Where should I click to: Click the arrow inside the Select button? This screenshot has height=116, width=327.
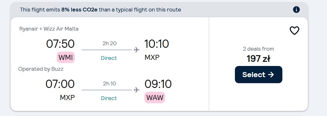pos(271,75)
